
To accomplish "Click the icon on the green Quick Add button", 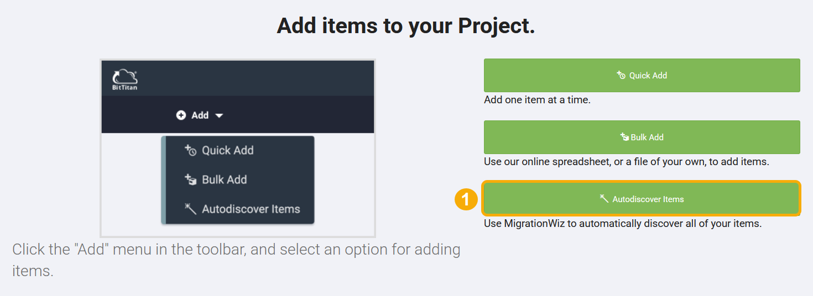I will [x=621, y=75].
